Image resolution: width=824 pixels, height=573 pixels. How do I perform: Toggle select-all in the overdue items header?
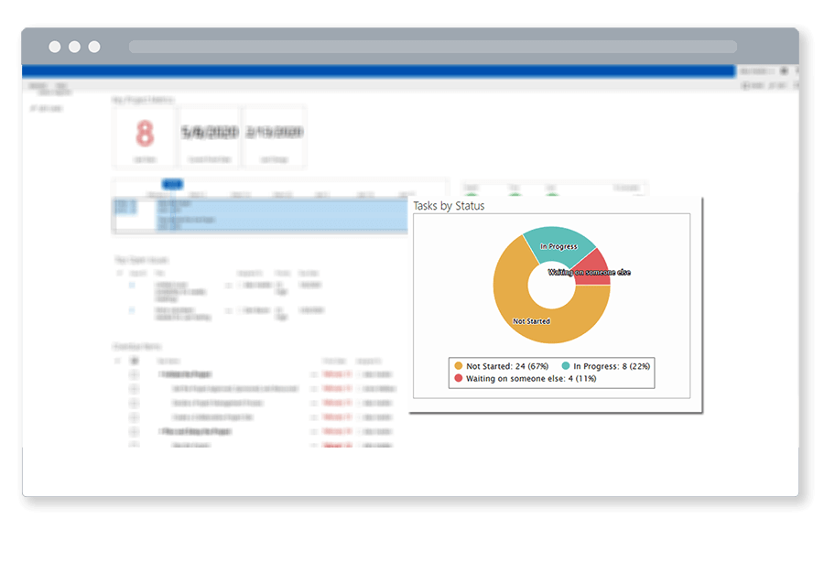click(134, 361)
